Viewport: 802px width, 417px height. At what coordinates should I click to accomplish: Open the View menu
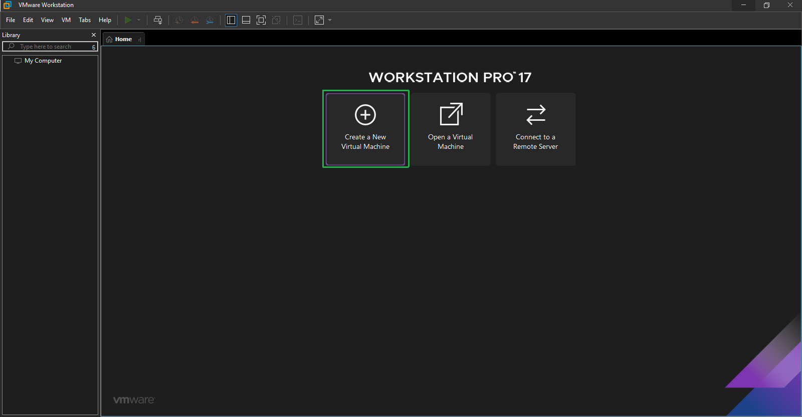pos(47,20)
